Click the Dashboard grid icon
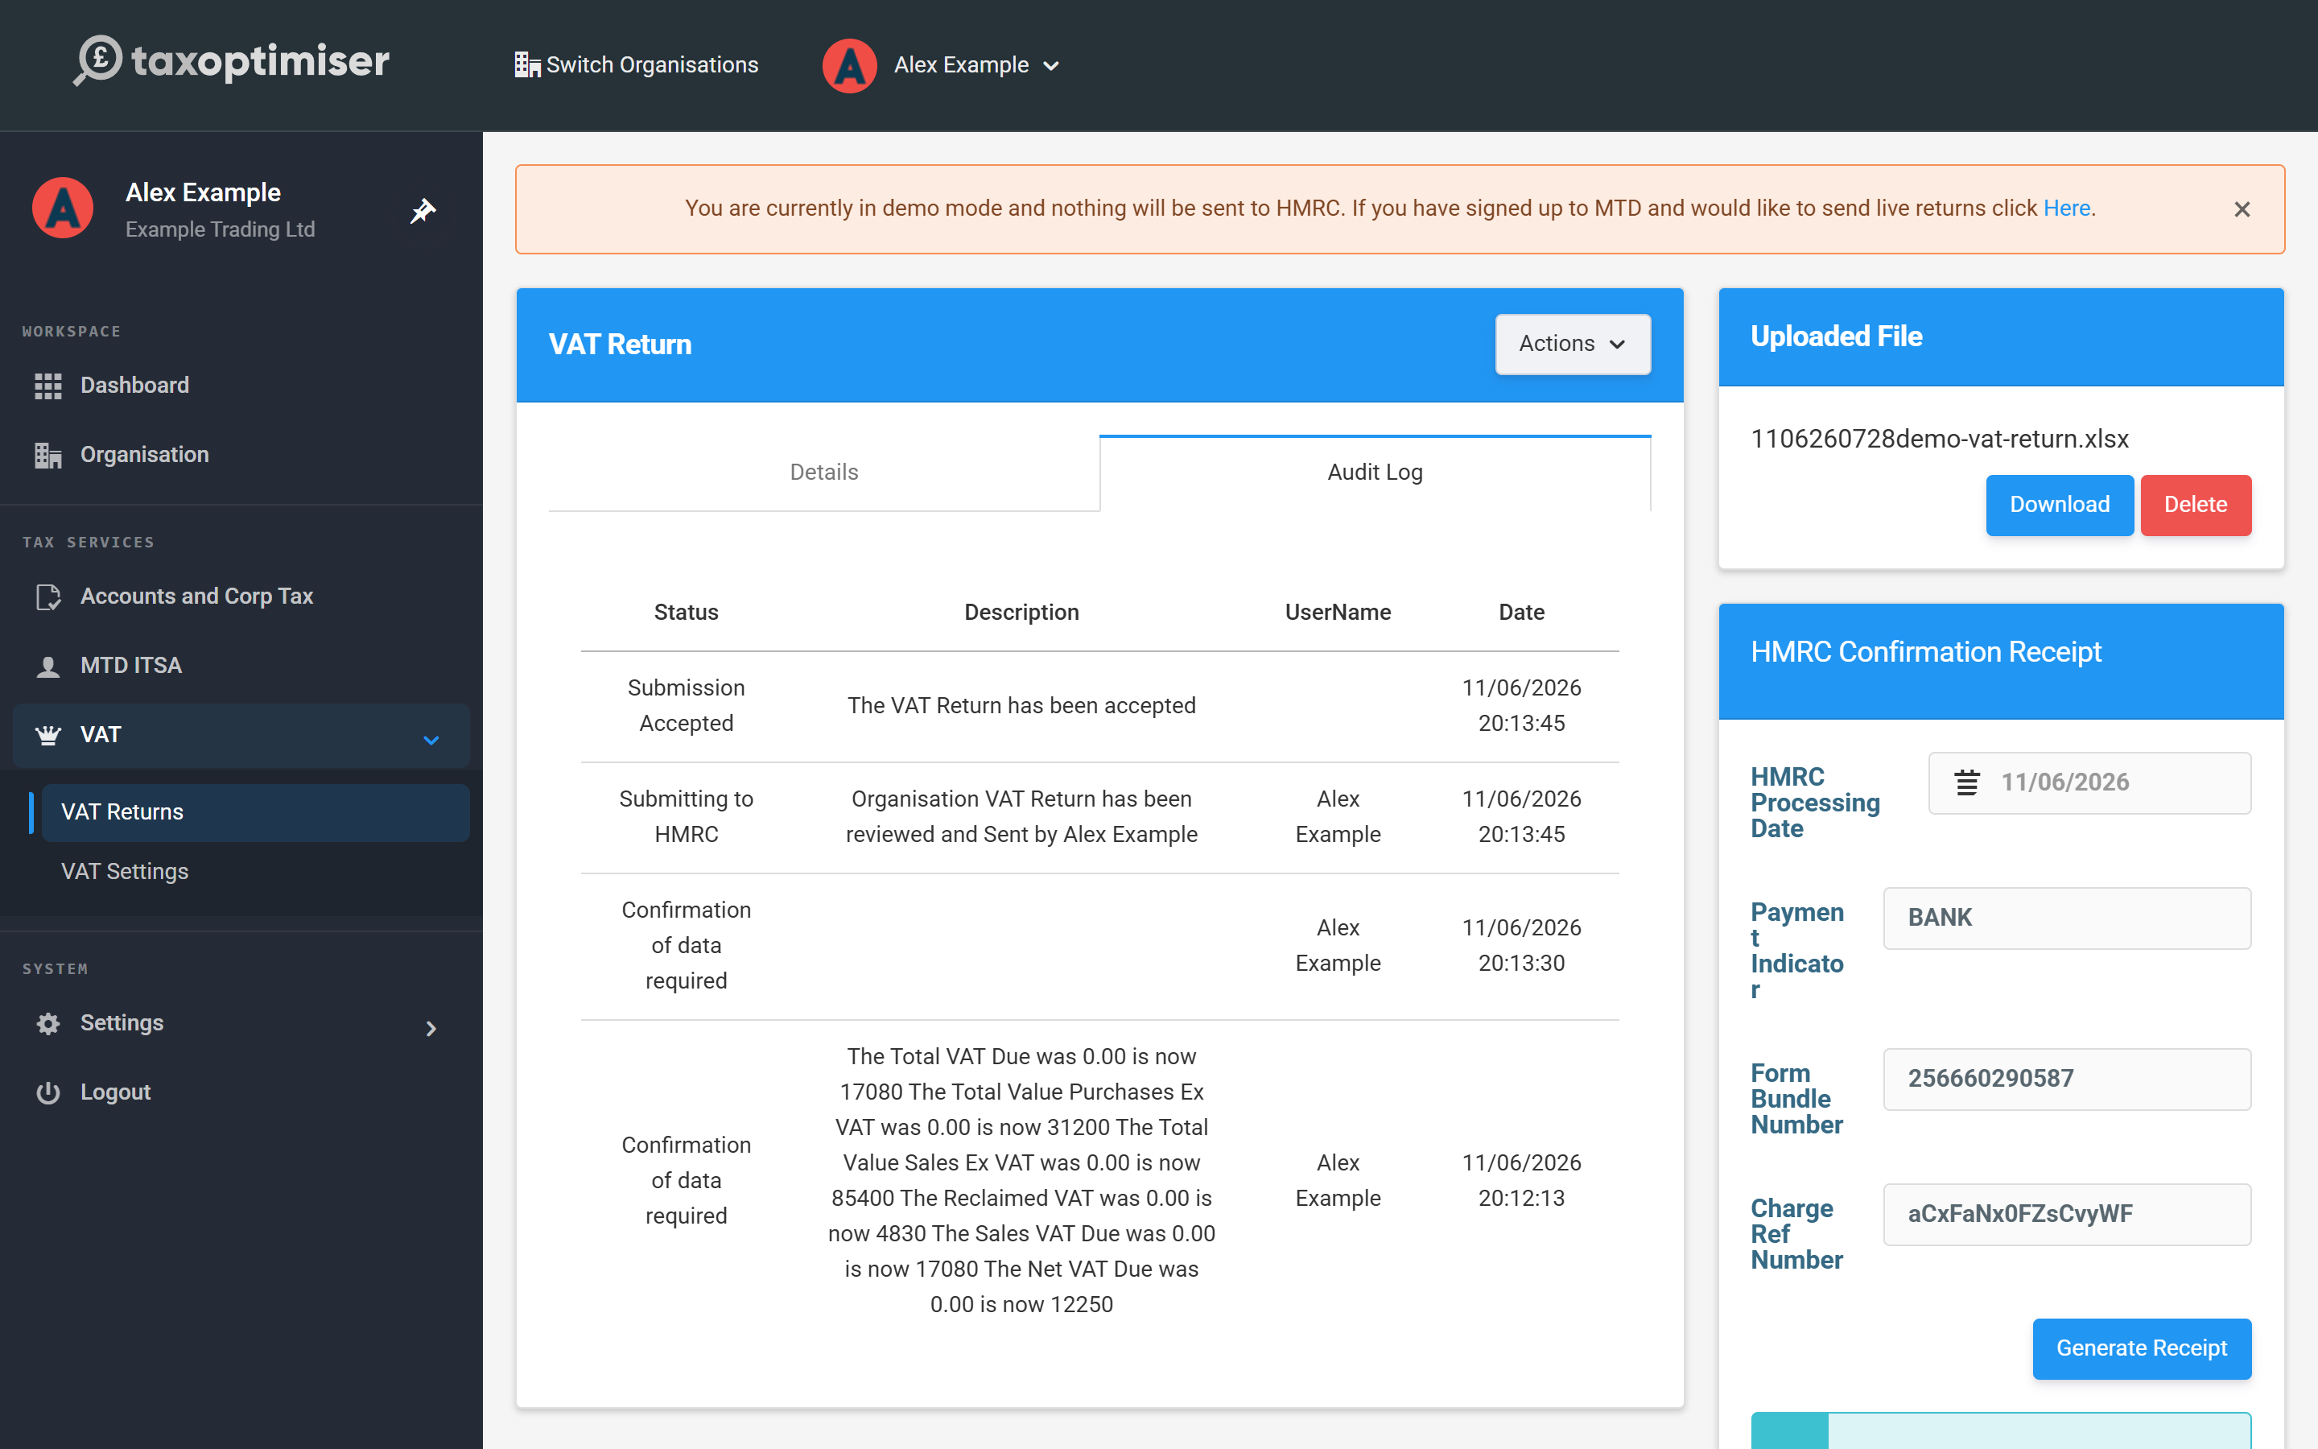 coord(48,386)
